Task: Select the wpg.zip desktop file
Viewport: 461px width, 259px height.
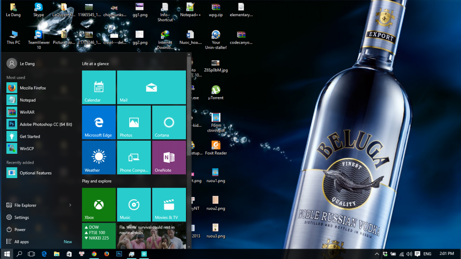Action: coord(216,10)
